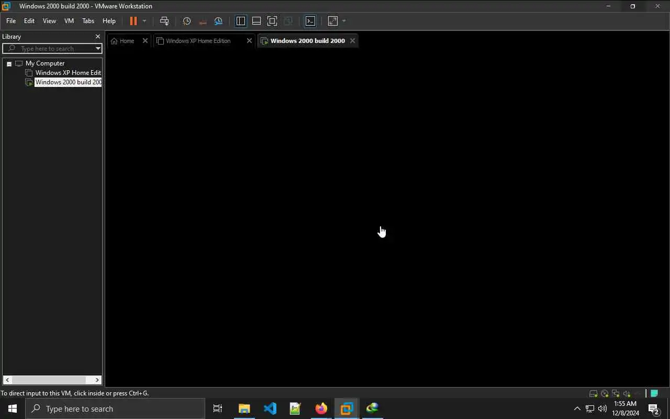Select Windows 2000 build 2000 in library tree
The image size is (670, 419).
point(68,82)
